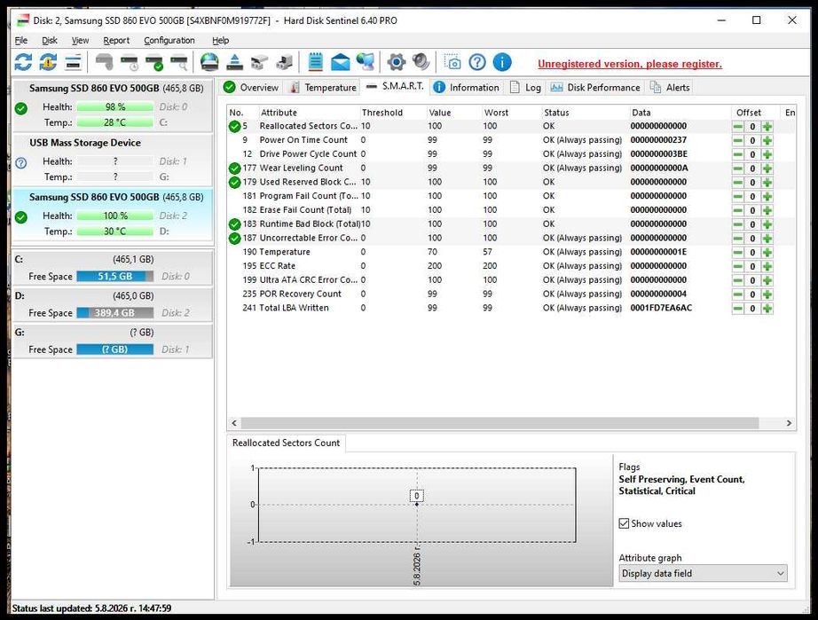Screen dimensions: 818x620
Task: Click the Data column header
Action: pos(680,112)
